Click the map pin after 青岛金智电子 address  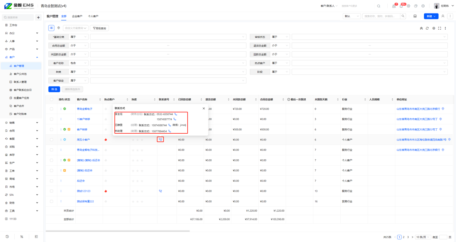tap(443, 109)
